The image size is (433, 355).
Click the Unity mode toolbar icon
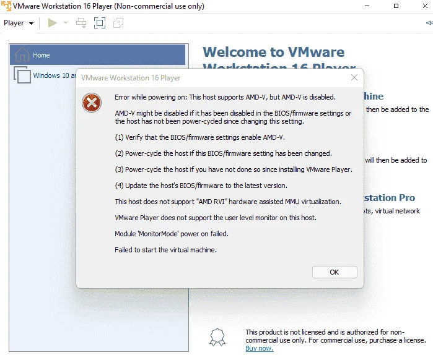pos(118,23)
